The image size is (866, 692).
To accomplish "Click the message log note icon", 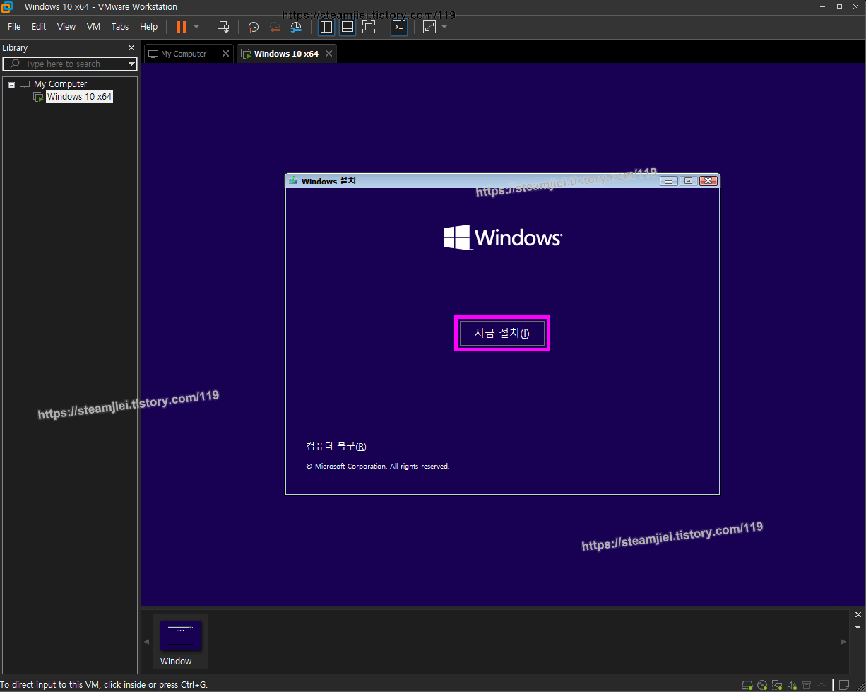I will pos(843,685).
